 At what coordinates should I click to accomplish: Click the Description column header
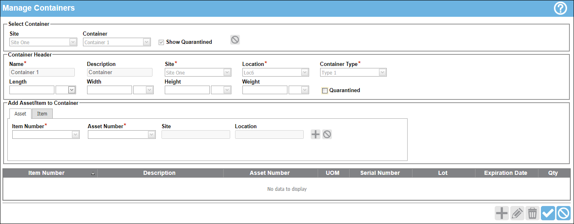pos(160,173)
